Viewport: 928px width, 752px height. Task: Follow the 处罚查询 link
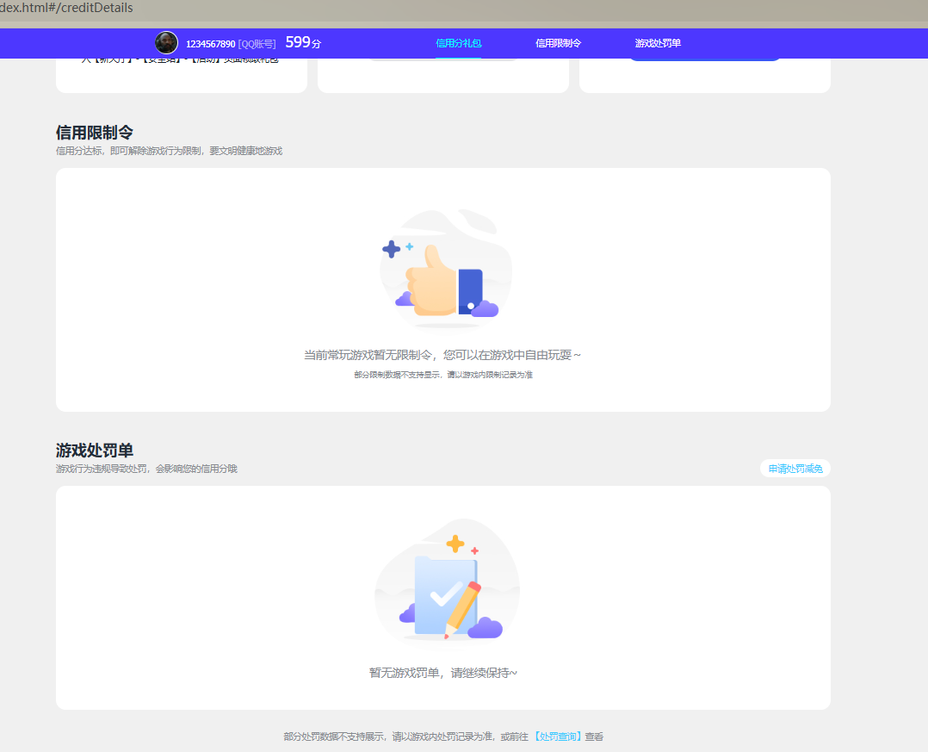pos(558,736)
